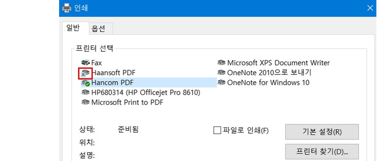
Task: Click the OneNote 2010으로 보내기 printer icon
Action: pyautogui.click(x=221, y=72)
